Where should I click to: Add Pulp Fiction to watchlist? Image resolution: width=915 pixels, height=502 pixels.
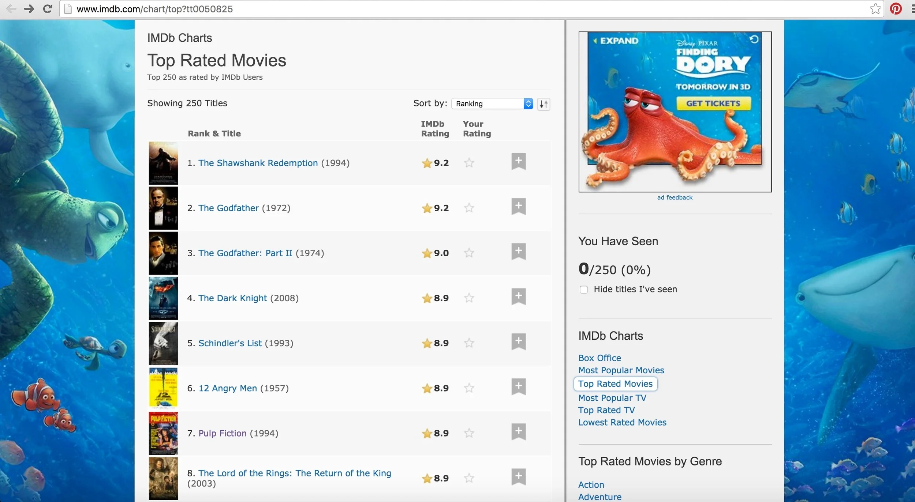click(518, 432)
